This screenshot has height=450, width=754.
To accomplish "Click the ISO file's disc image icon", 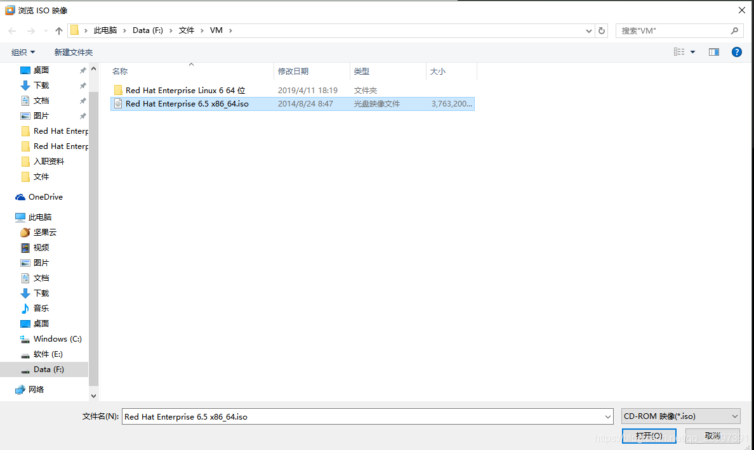I will point(118,104).
